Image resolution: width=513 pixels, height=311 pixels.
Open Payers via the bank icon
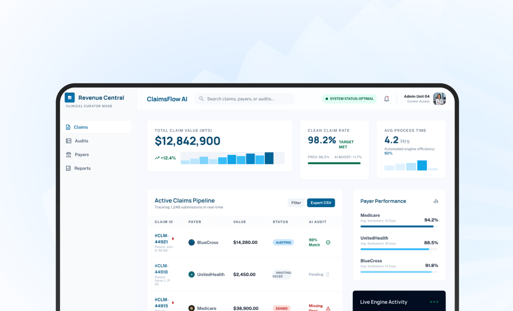coord(68,155)
